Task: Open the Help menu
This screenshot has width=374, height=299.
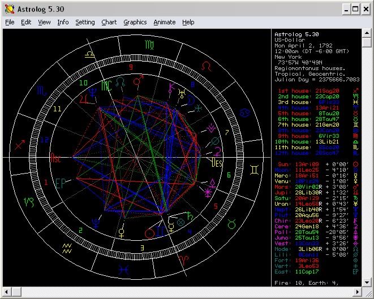Action: (188, 22)
